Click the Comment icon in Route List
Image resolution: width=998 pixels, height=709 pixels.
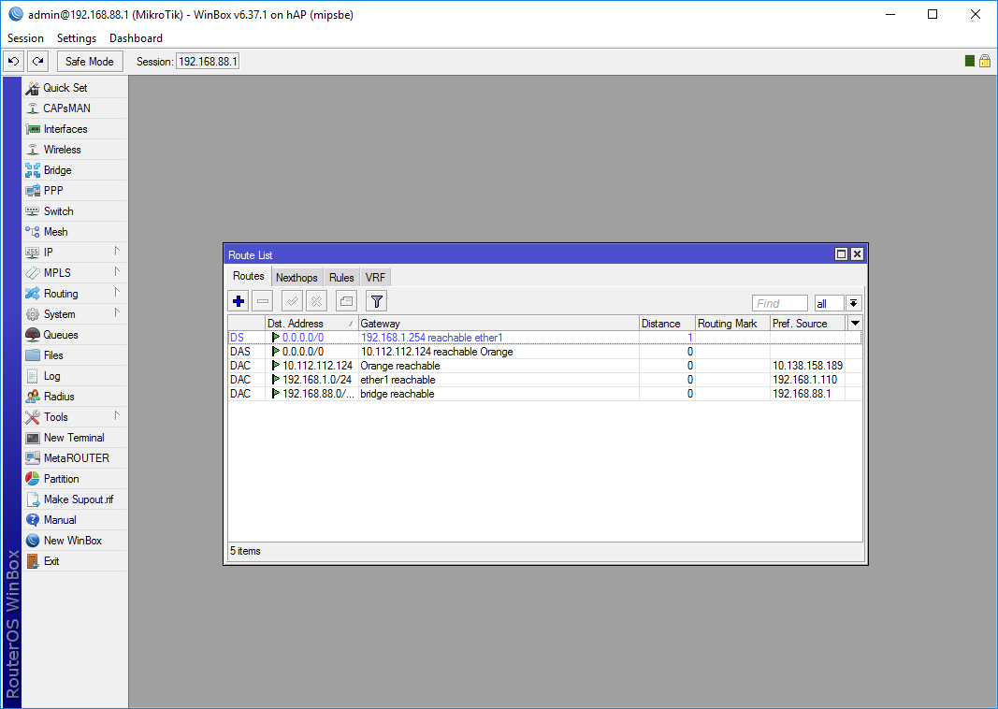[x=346, y=301]
